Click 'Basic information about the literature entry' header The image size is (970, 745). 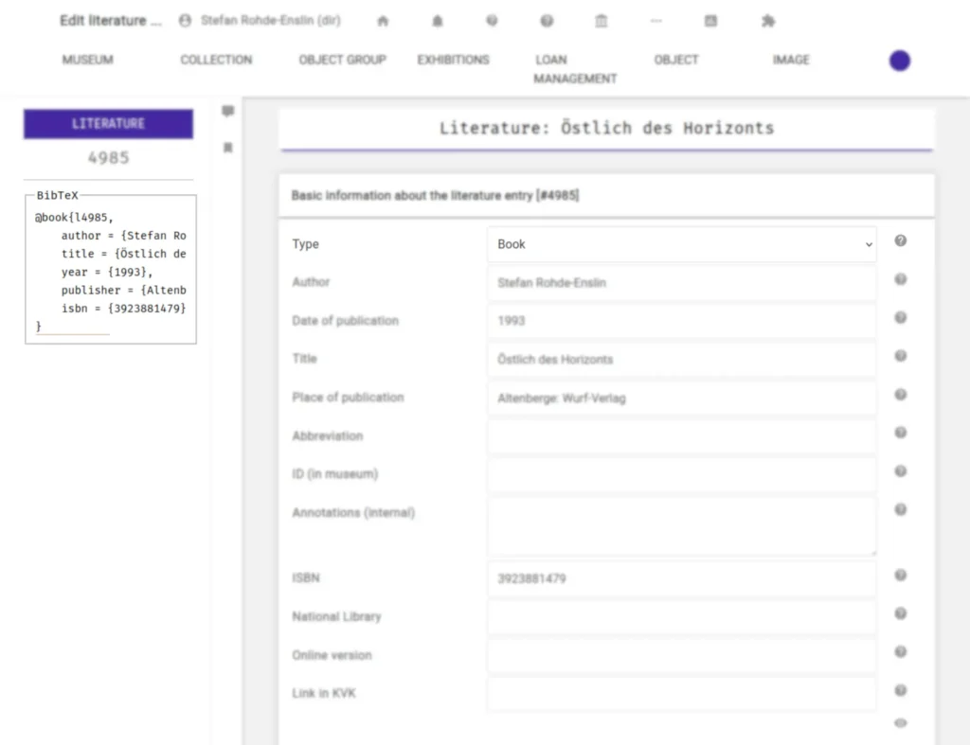tap(435, 195)
